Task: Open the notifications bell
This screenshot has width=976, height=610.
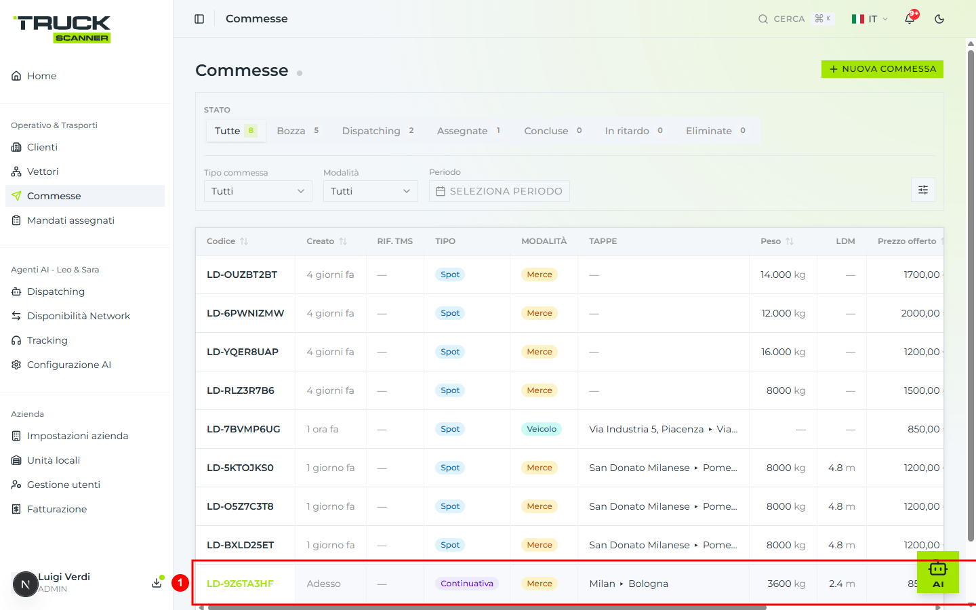Action: pyautogui.click(x=910, y=19)
